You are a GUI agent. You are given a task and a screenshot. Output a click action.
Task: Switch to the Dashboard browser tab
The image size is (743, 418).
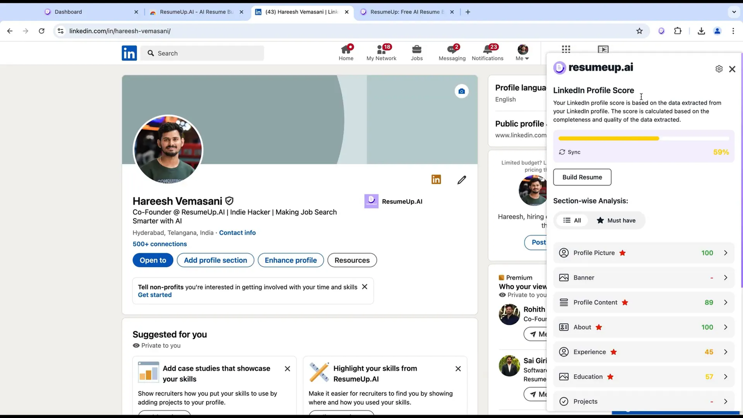pos(91,12)
